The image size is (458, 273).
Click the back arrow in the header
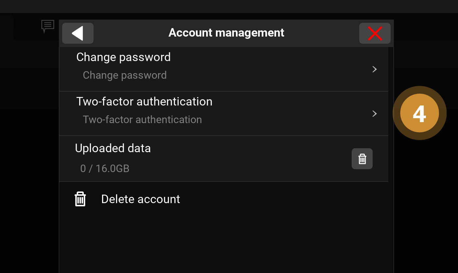tap(78, 33)
